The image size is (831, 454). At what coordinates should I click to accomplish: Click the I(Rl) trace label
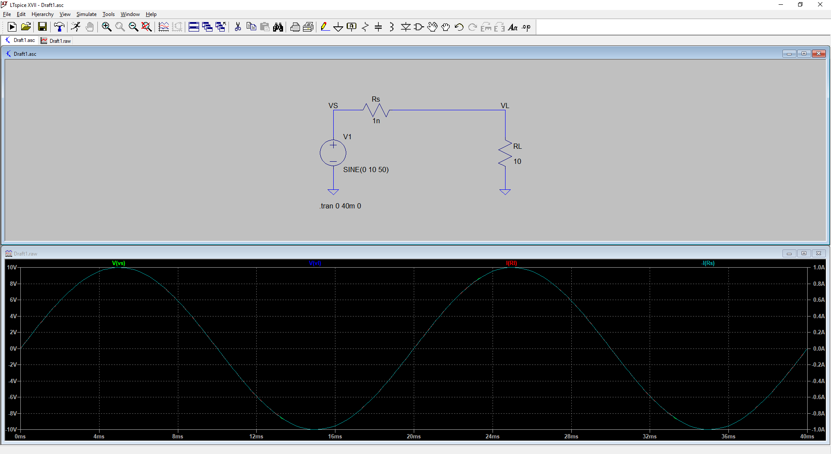click(x=511, y=263)
